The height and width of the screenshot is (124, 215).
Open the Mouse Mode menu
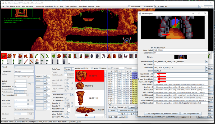15,6
